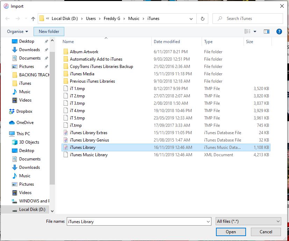This screenshot has width=289, height=241.
Task: Open Music under This PC
Action: [x=25, y=176]
